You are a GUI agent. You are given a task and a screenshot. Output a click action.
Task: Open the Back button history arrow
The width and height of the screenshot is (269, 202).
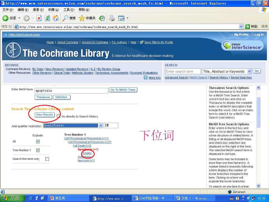coord(19,18)
